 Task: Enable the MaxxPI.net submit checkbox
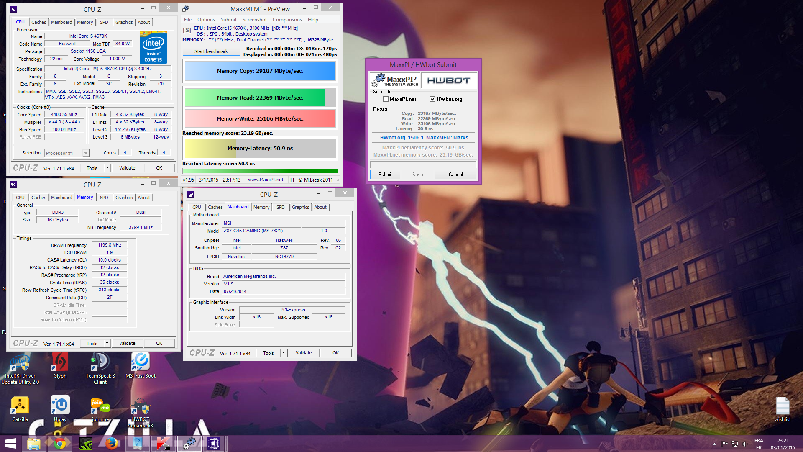pos(386,99)
